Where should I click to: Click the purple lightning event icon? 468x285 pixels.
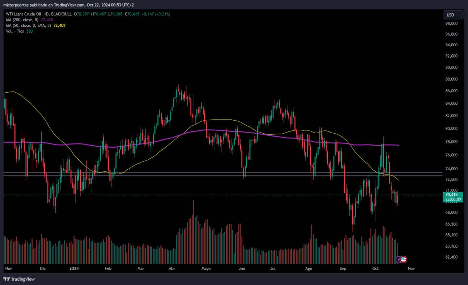point(399,259)
